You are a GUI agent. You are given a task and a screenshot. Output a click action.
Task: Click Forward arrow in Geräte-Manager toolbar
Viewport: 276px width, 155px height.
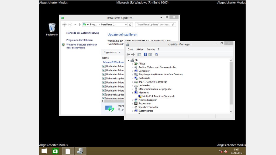pos(133,54)
